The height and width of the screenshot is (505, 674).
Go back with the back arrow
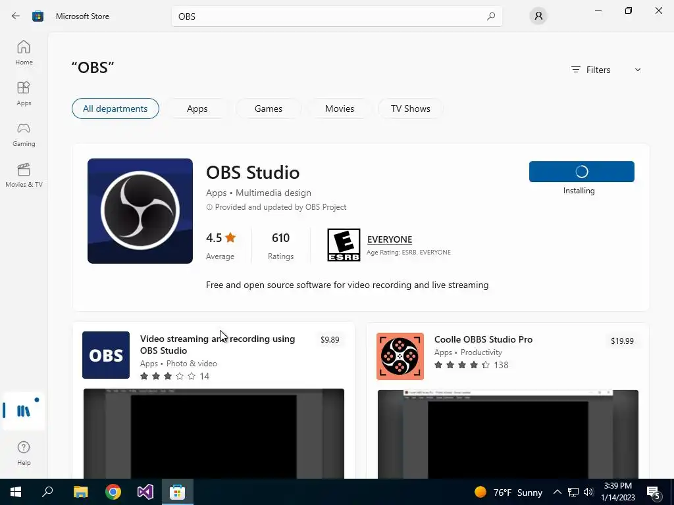(16, 16)
